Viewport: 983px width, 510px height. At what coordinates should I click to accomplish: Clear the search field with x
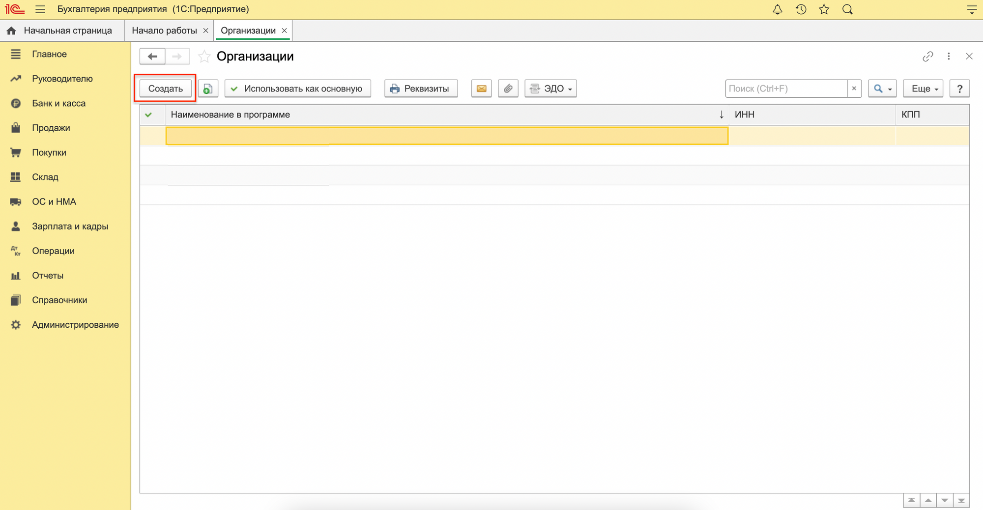[x=854, y=88]
